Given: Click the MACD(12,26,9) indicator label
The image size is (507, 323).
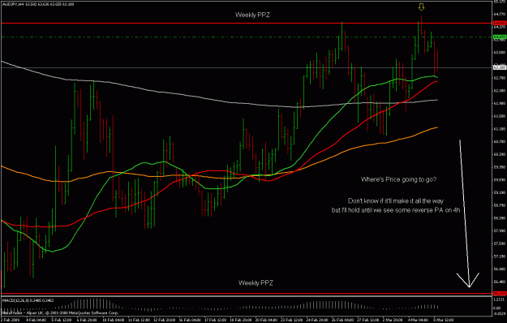Looking at the screenshot, I should [28, 300].
